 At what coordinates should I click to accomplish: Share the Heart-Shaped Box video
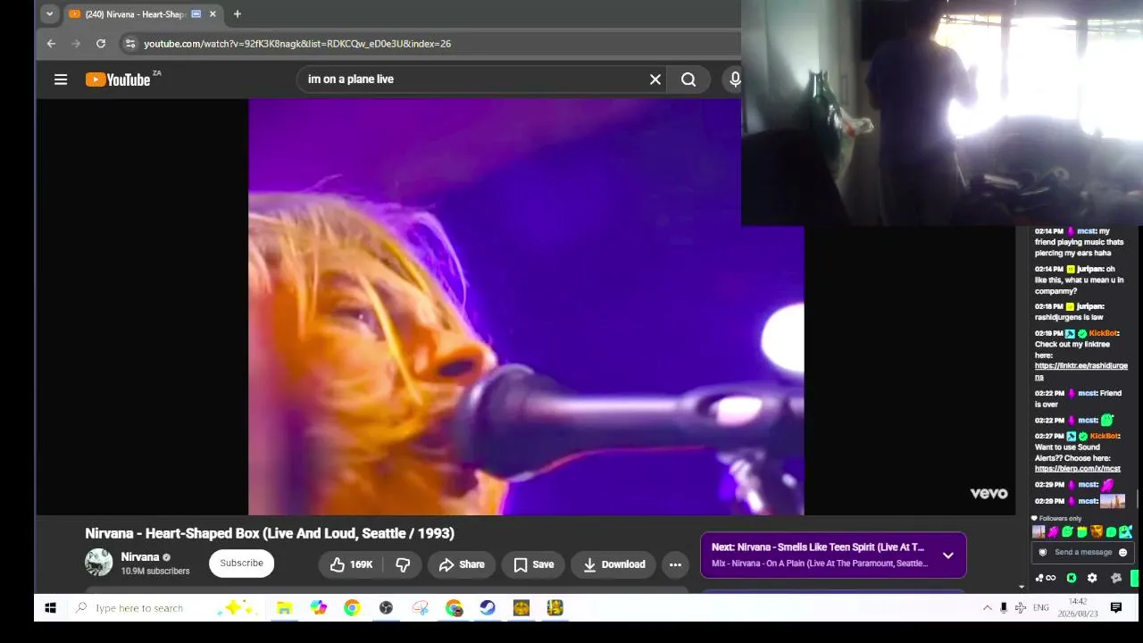click(x=462, y=564)
